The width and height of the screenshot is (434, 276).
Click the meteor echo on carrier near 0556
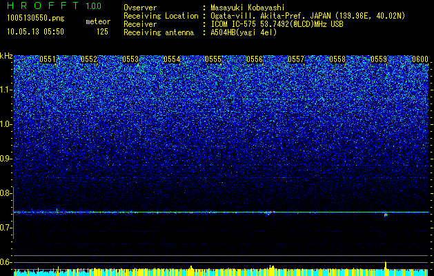point(269,213)
